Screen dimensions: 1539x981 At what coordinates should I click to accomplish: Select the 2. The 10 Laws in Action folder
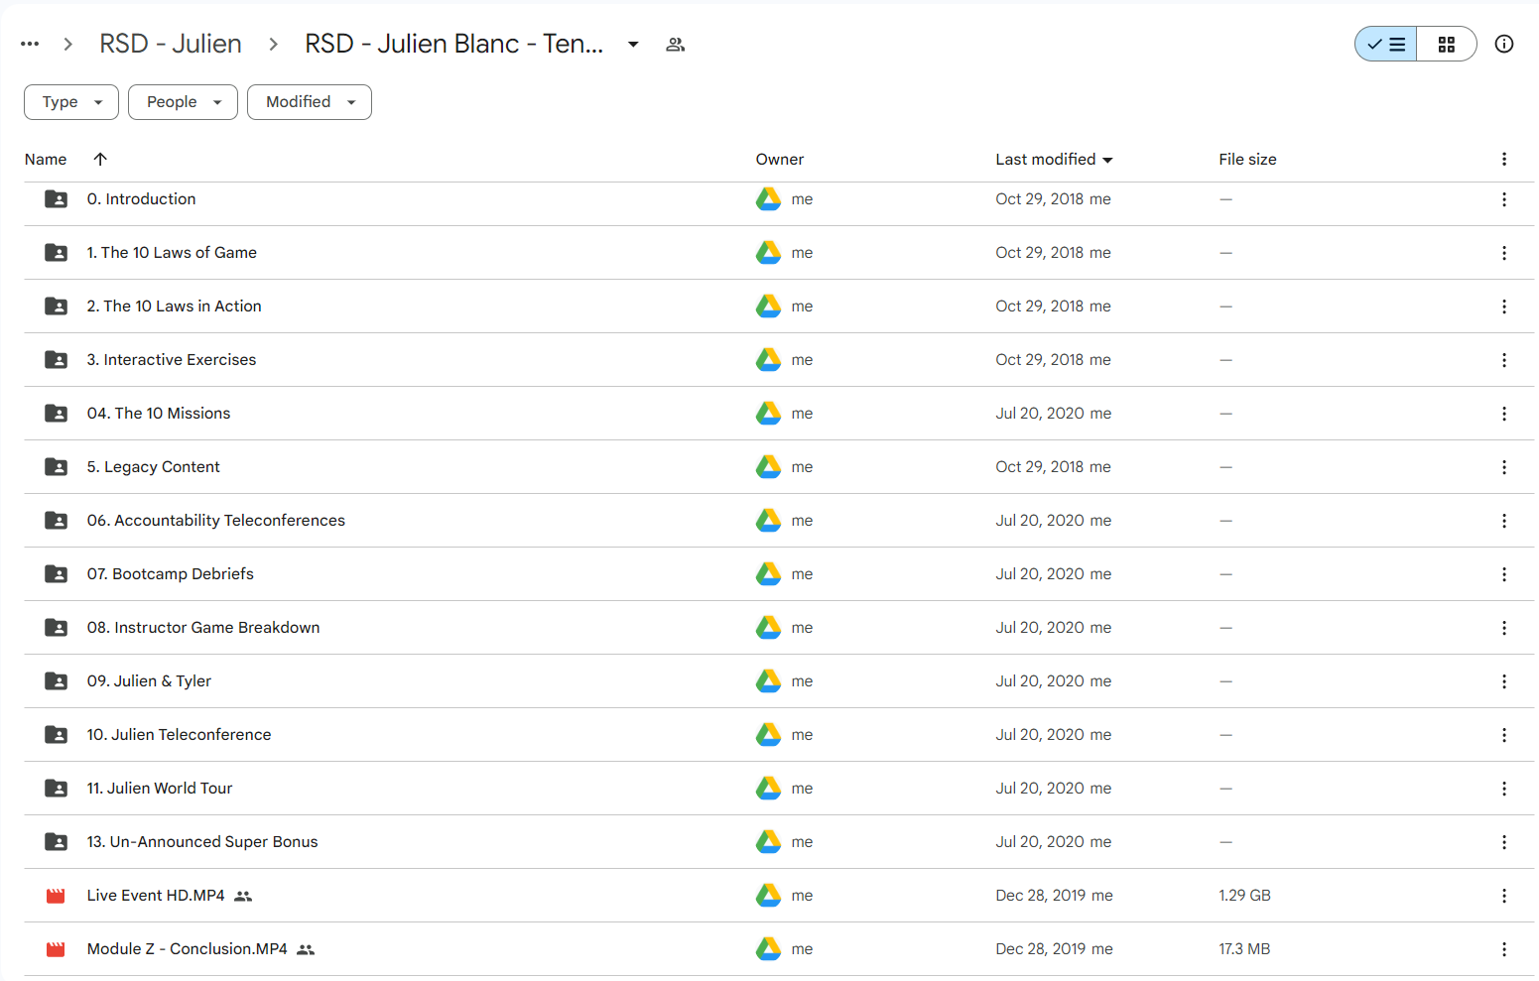(175, 307)
